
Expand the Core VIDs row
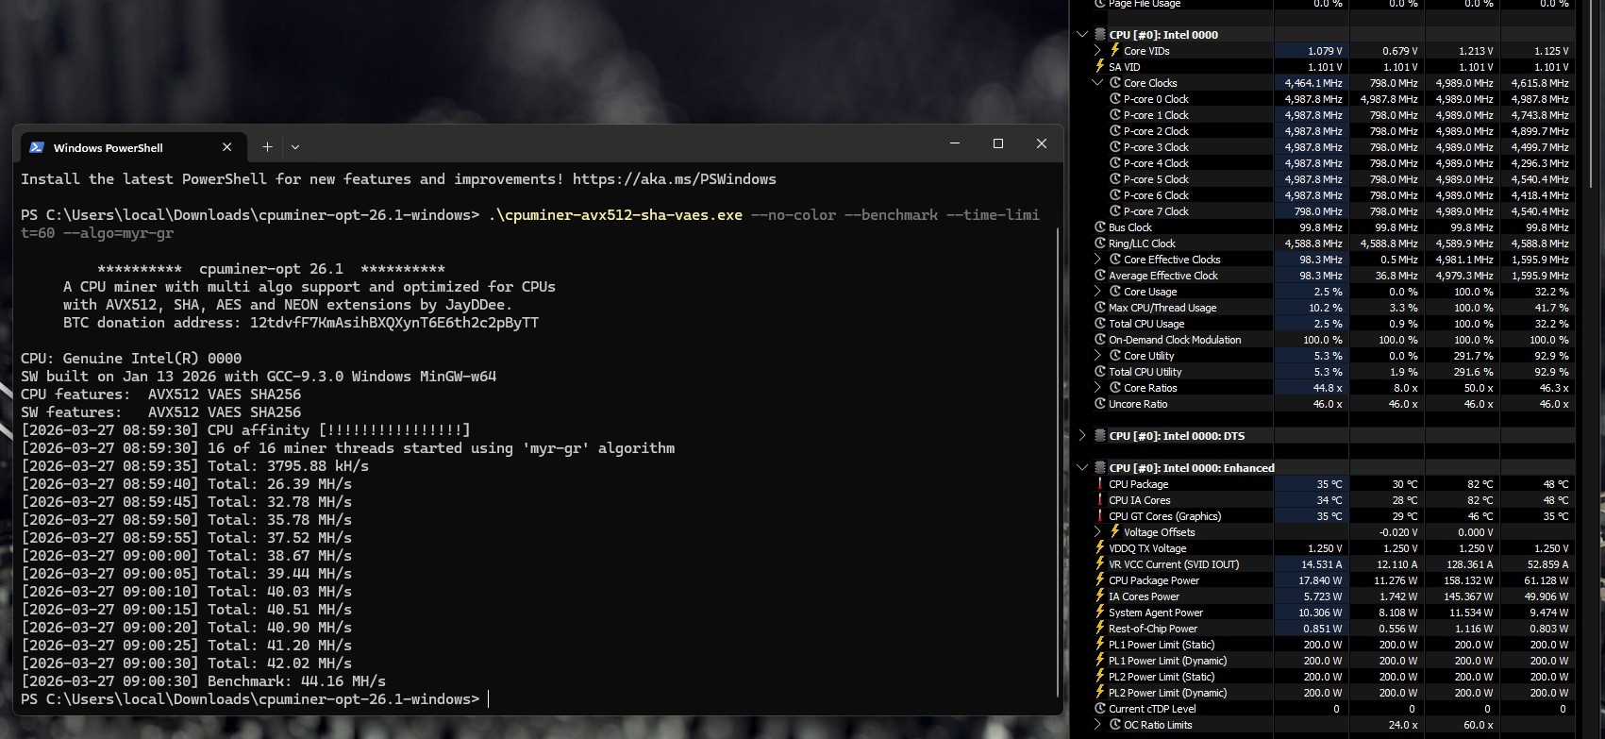[x=1097, y=51]
